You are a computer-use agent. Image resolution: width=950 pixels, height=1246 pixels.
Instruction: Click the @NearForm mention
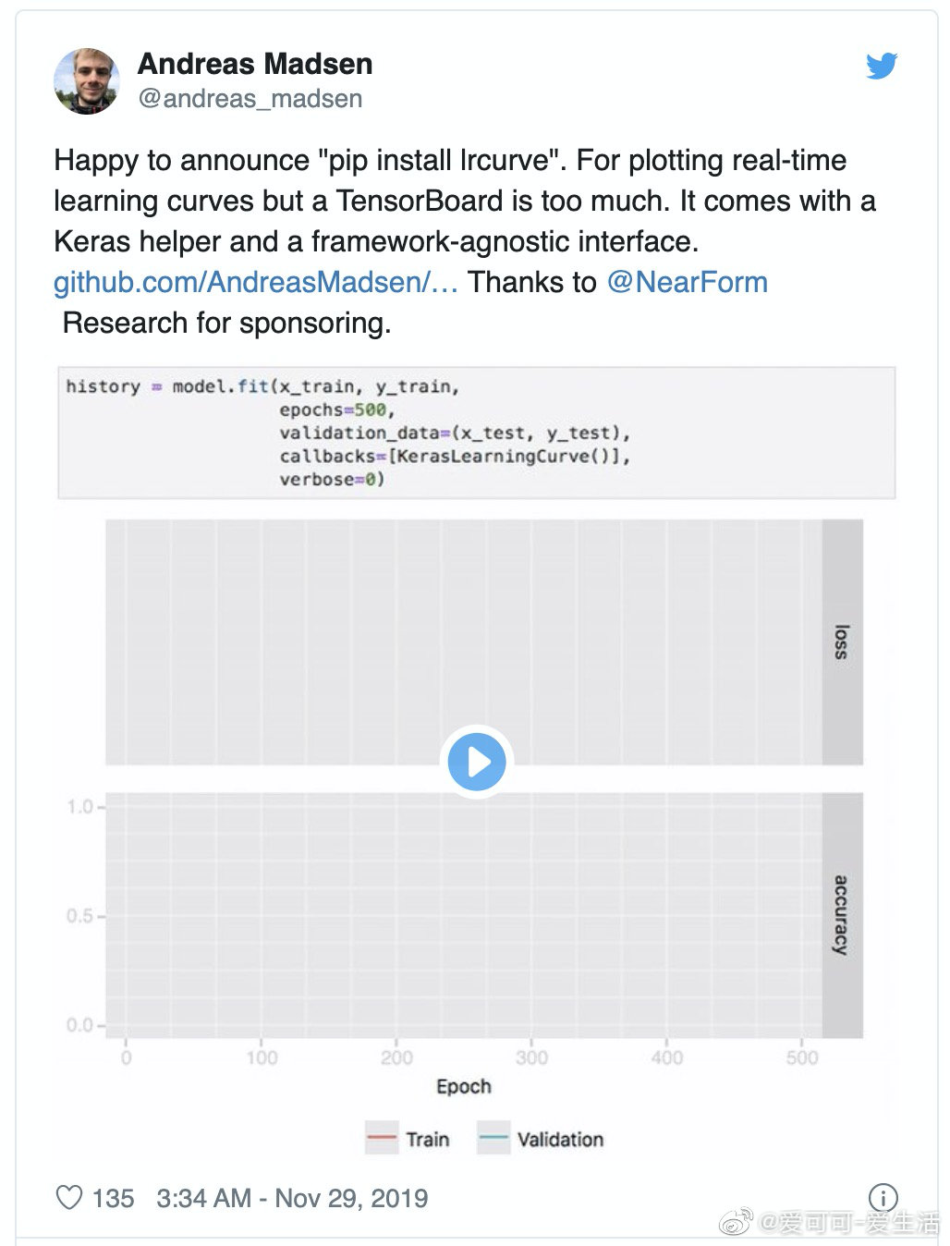click(x=687, y=282)
